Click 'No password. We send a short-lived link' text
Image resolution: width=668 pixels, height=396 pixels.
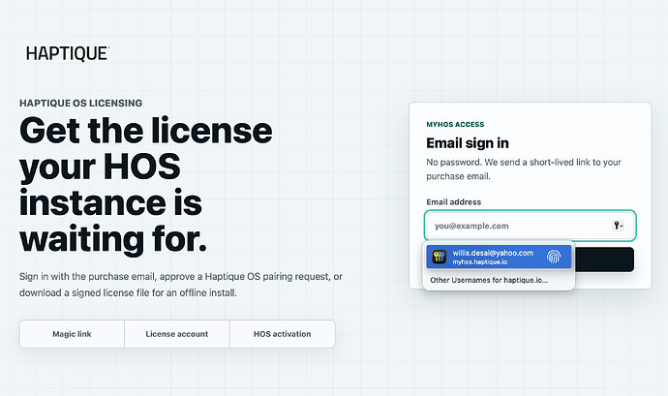(524, 168)
